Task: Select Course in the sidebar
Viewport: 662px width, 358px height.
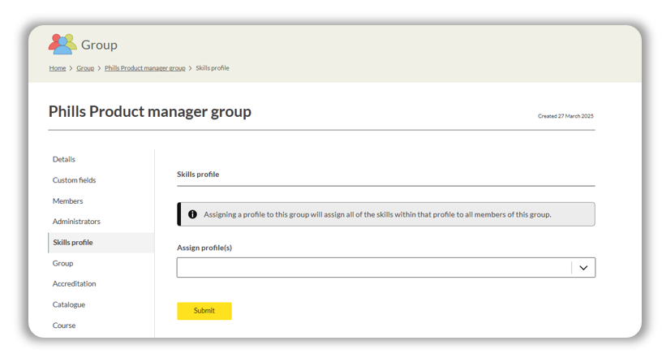Action: (64, 326)
